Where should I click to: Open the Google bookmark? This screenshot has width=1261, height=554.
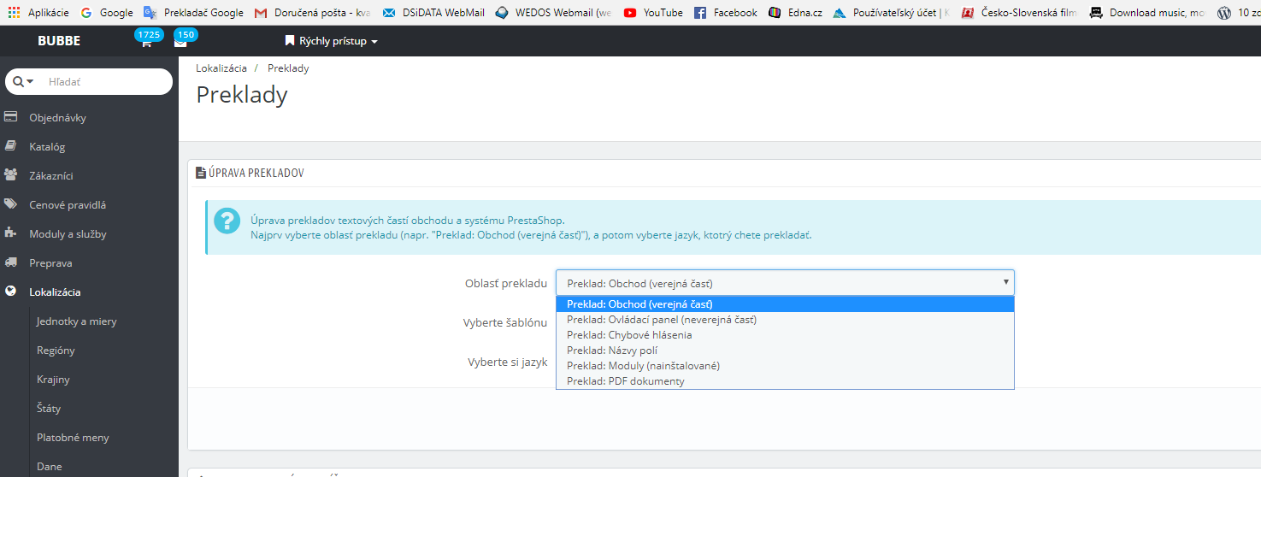(107, 13)
